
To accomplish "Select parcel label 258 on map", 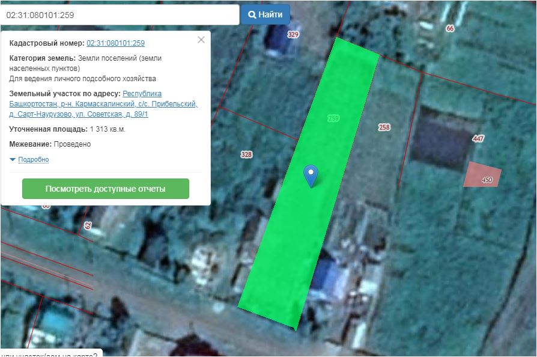I will pyautogui.click(x=384, y=127).
